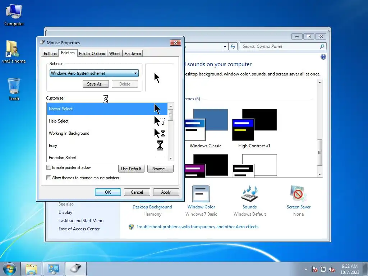
Task: Open the Start menu orb
Action: click(x=10, y=269)
